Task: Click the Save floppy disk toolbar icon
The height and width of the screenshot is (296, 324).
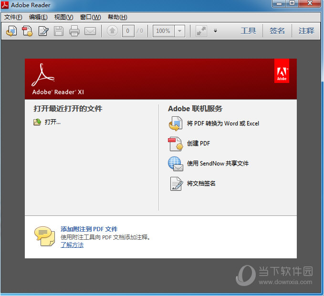Action: (x=59, y=31)
